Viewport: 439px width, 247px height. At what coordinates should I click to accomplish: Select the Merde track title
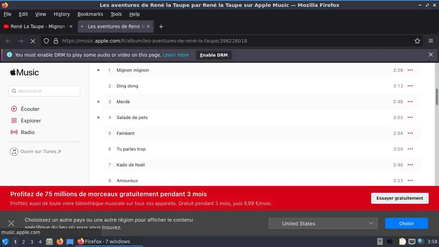coord(123,102)
